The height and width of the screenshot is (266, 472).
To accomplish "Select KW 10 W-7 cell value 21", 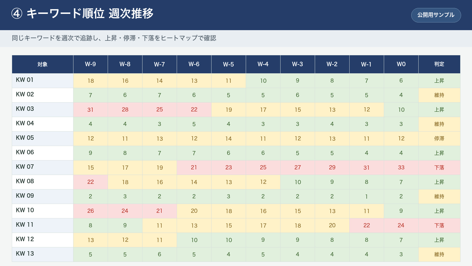I will tap(160, 211).
